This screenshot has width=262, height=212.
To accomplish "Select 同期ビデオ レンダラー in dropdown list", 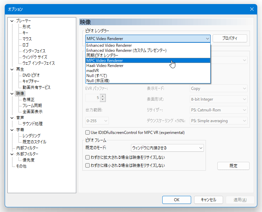I will point(148,56).
